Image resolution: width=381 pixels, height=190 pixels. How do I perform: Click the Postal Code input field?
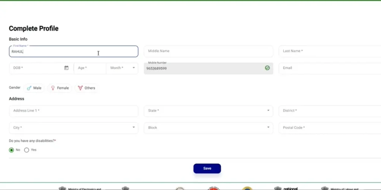329,128
